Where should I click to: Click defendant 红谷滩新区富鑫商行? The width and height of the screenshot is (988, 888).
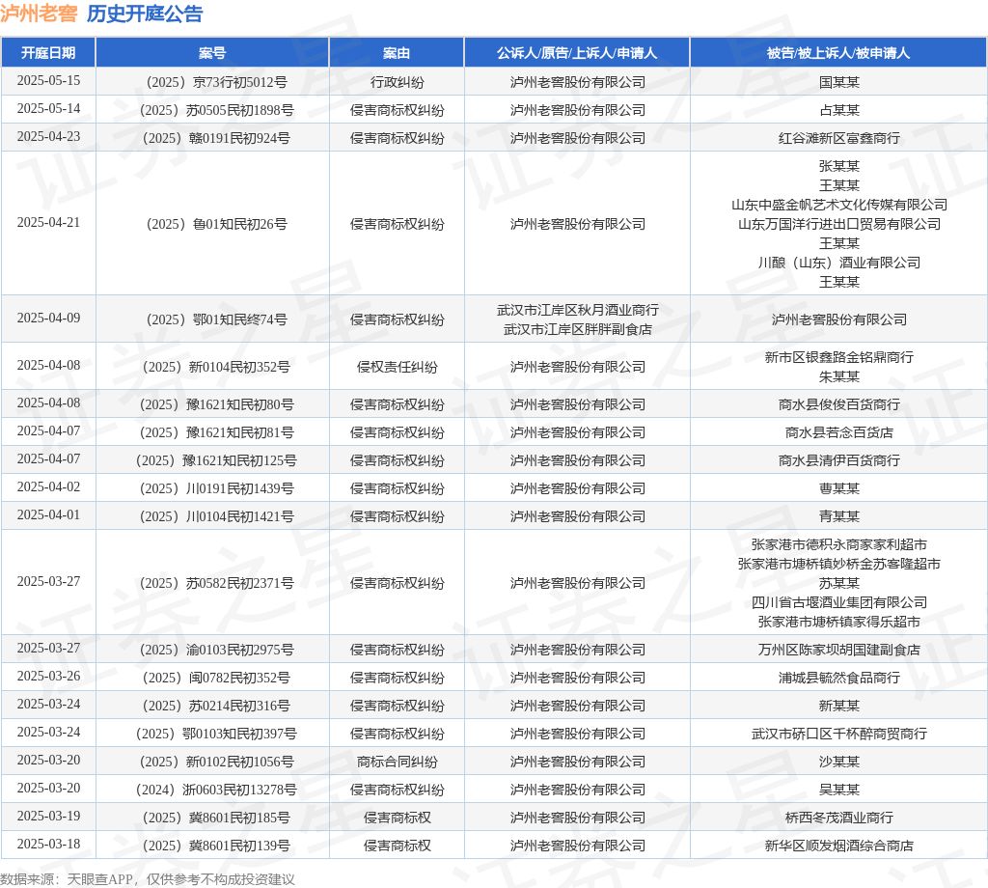(x=838, y=139)
